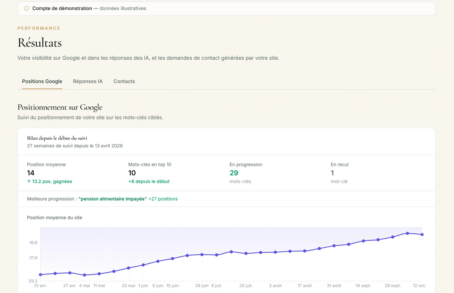Screen dimensions: 454x293
Task: Click the "Position moyenne du site" chart title
Action: pos(54,218)
